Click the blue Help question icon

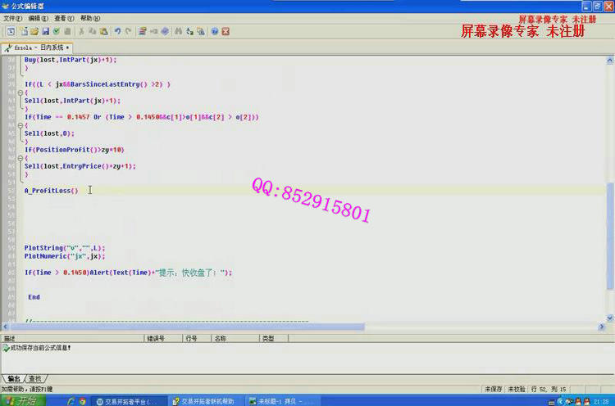coord(215,31)
